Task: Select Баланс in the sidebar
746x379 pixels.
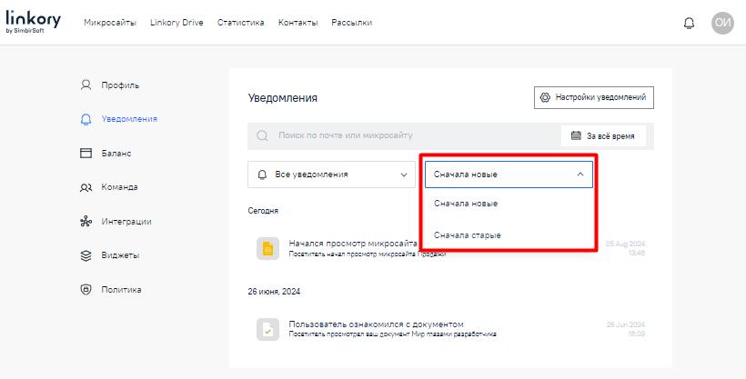Action: click(116, 153)
